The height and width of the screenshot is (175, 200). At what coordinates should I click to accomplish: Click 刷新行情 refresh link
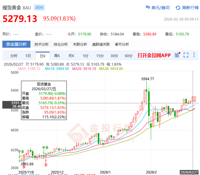190,8
